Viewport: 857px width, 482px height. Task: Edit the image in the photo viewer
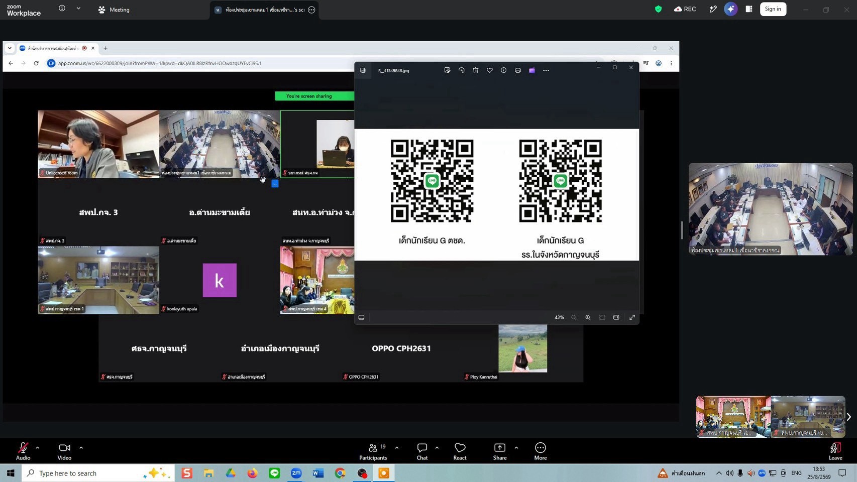447,70
